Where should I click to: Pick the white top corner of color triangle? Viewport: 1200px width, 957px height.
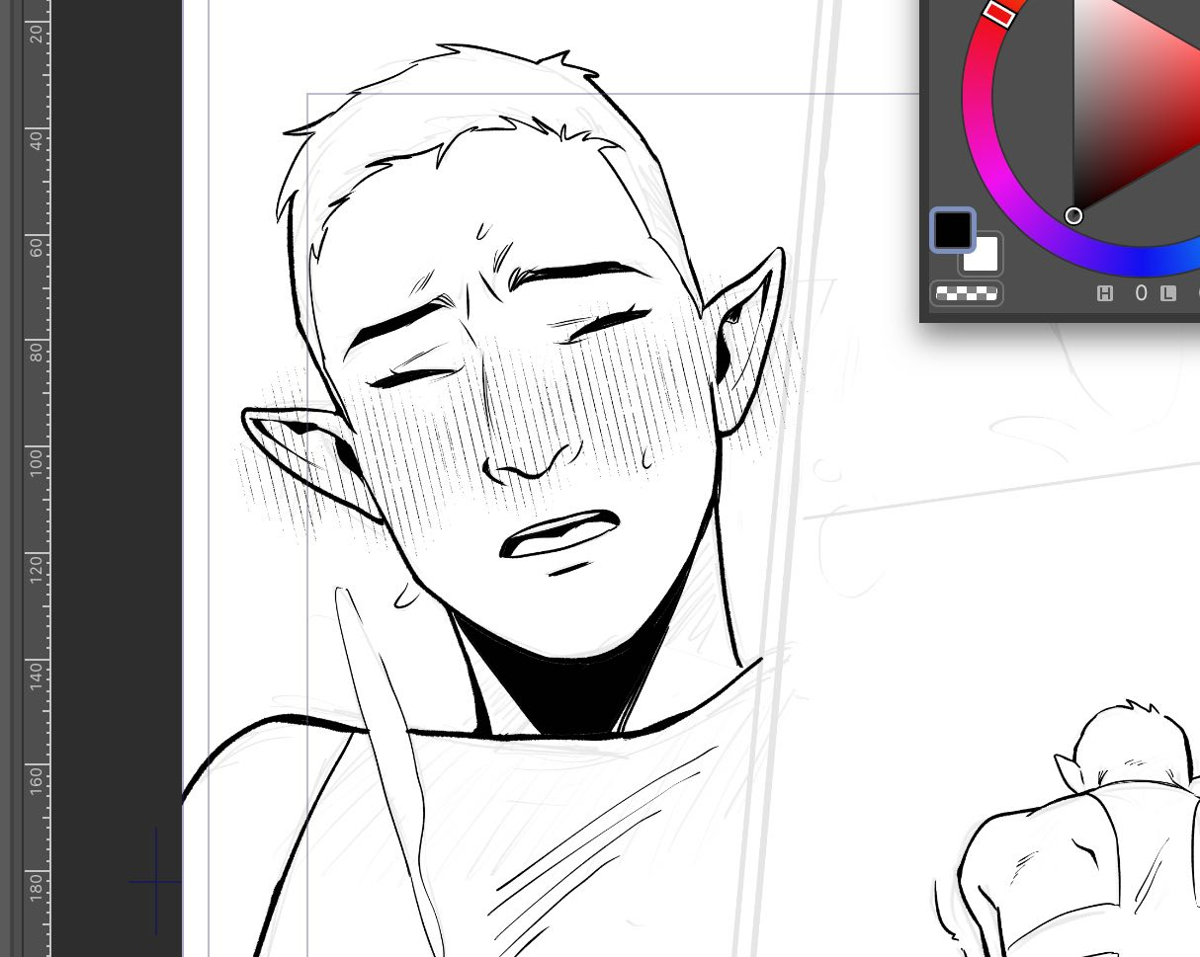[x=1079, y=5]
